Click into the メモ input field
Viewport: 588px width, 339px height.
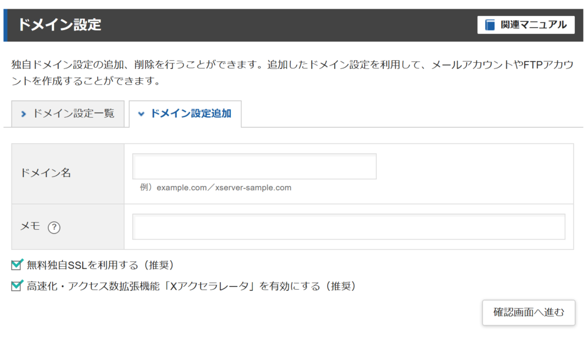349,227
